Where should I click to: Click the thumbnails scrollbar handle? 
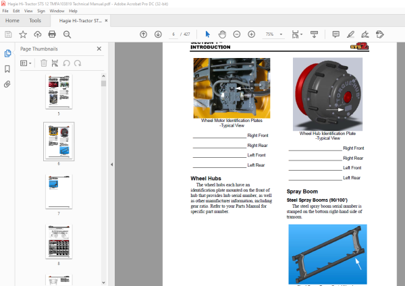coord(103,84)
